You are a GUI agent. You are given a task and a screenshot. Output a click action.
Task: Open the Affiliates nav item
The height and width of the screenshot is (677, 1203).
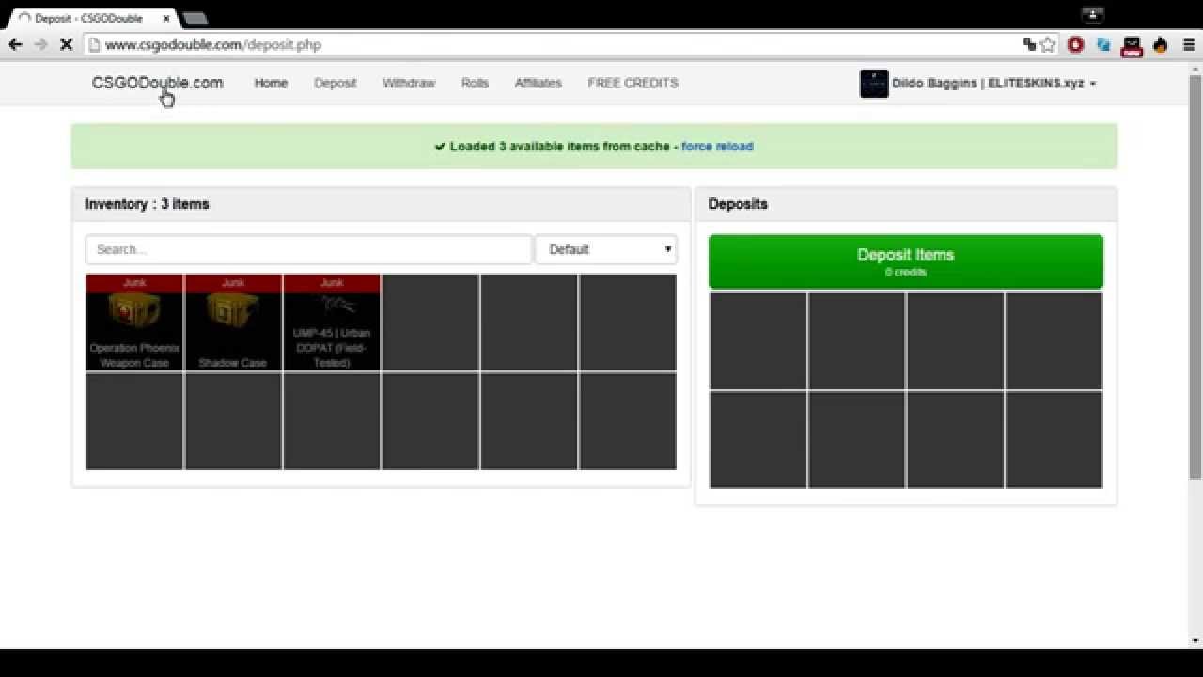pos(538,83)
